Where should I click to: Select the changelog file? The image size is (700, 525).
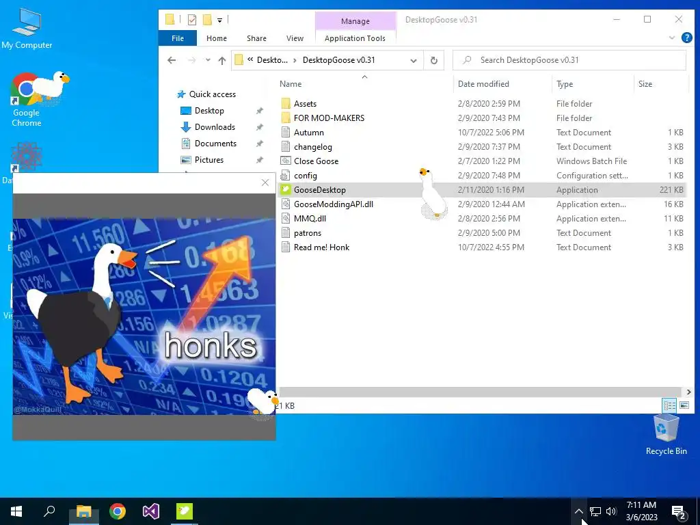[x=313, y=147]
